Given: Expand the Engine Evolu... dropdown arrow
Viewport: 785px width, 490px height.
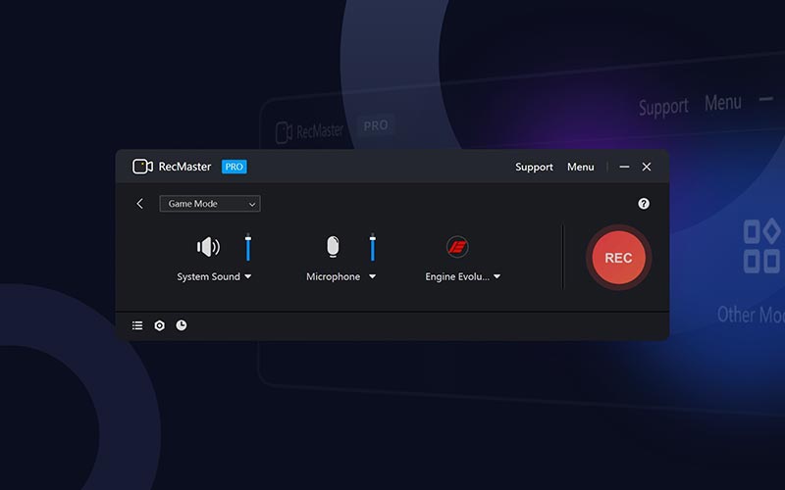Looking at the screenshot, I should [x=497, y=276].
